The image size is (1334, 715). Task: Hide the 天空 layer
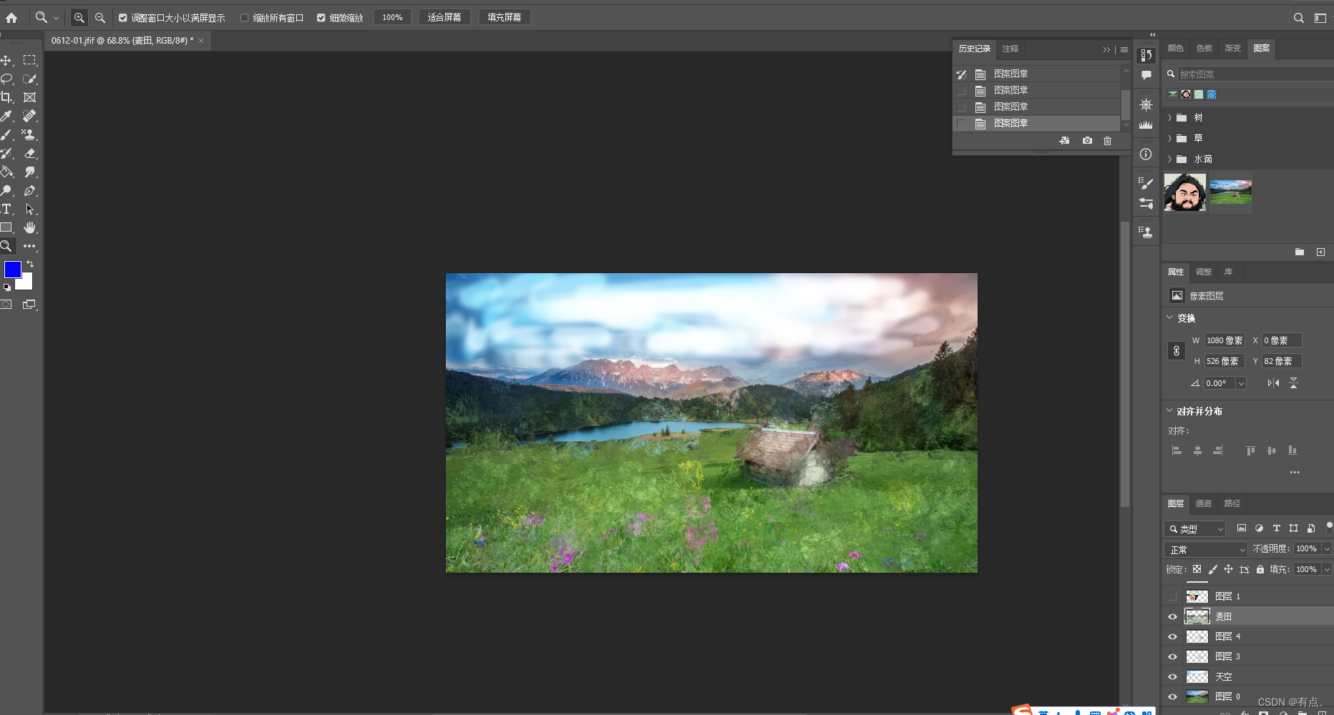click(x=1172, y=676)
